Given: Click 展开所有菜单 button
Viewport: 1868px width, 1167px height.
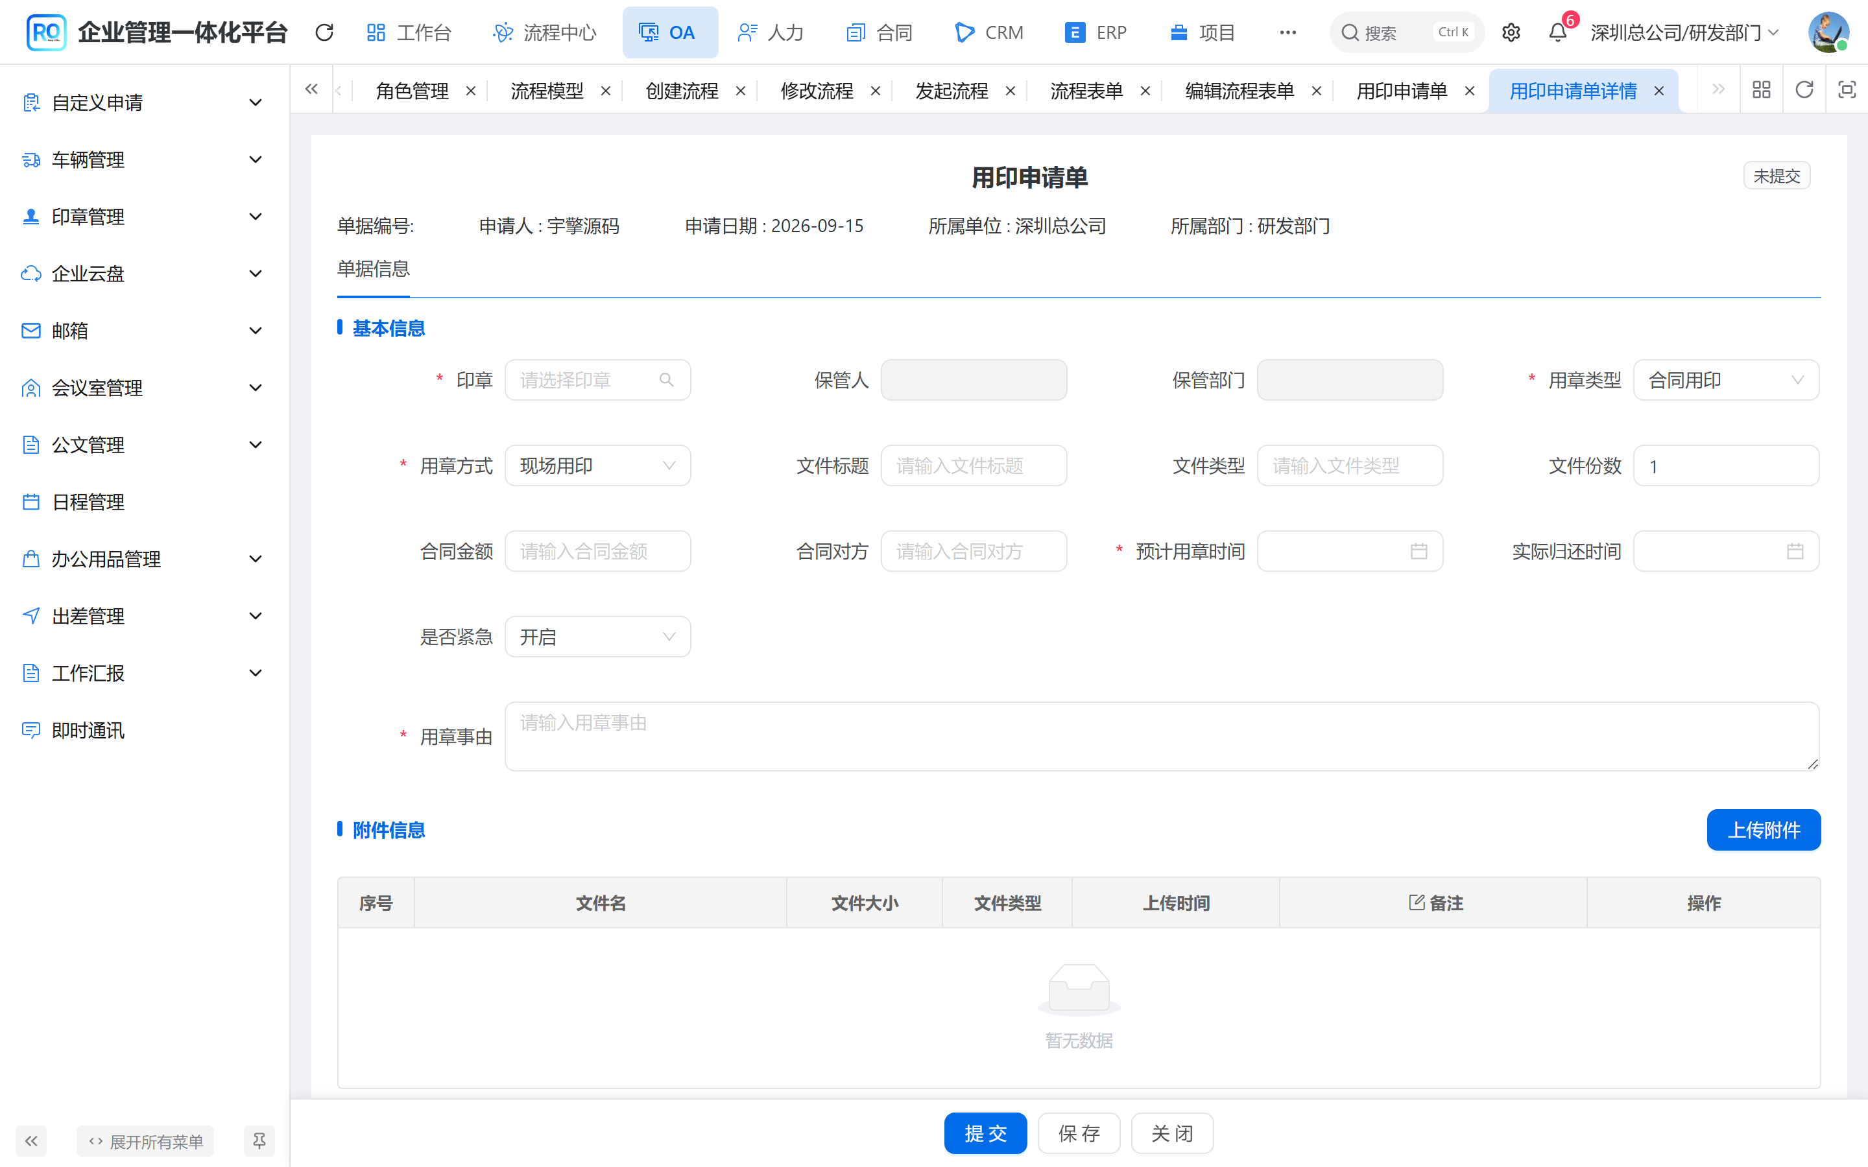Looking at the screenshot, I should (x=145, y=1141).
